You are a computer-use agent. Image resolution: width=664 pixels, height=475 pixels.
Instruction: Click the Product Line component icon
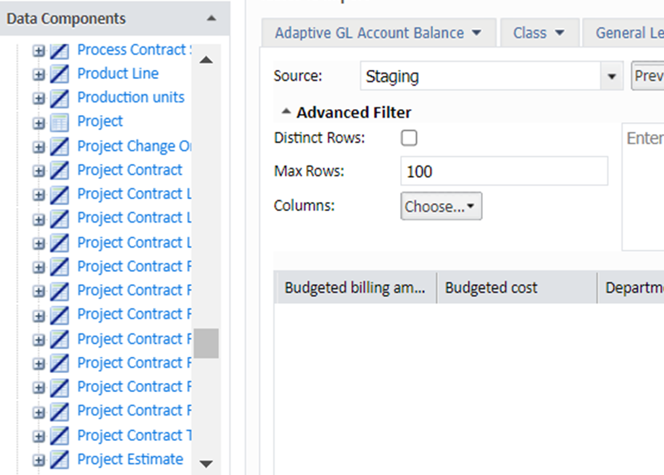[59, 74]
